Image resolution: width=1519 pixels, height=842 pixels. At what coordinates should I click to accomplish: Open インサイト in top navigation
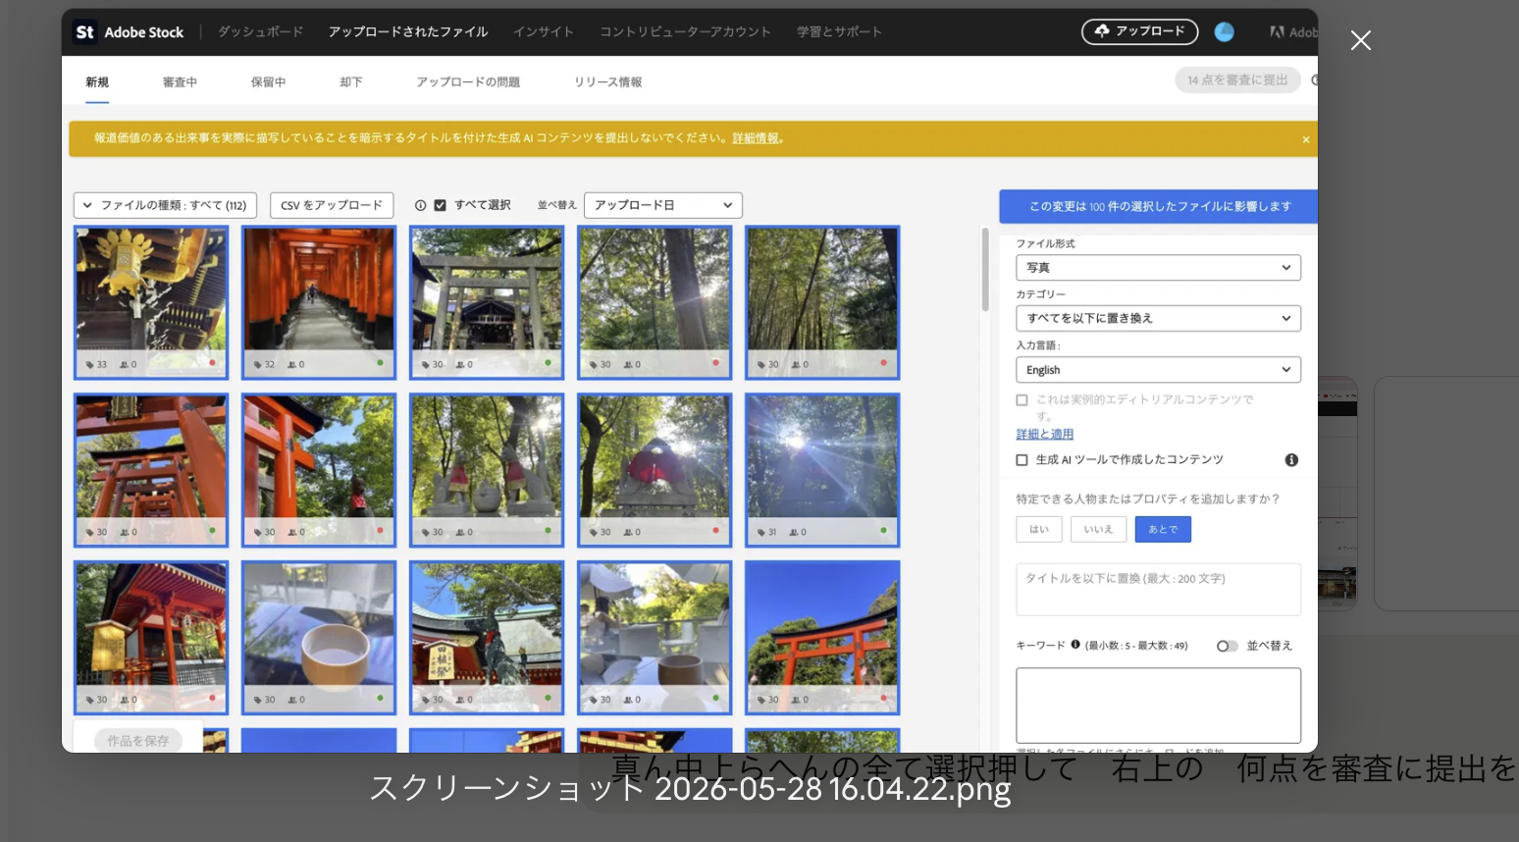pos(544,32)
